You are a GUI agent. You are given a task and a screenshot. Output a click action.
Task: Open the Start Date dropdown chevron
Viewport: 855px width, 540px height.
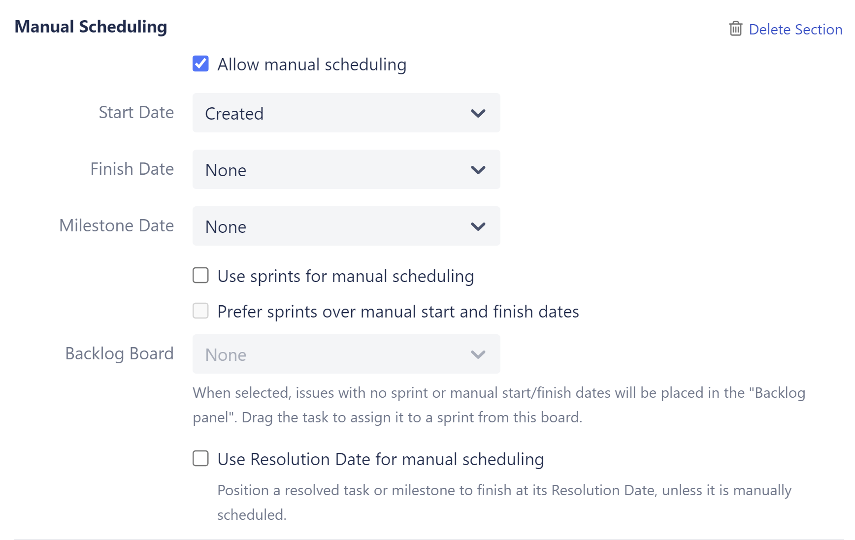click(477, 113)
